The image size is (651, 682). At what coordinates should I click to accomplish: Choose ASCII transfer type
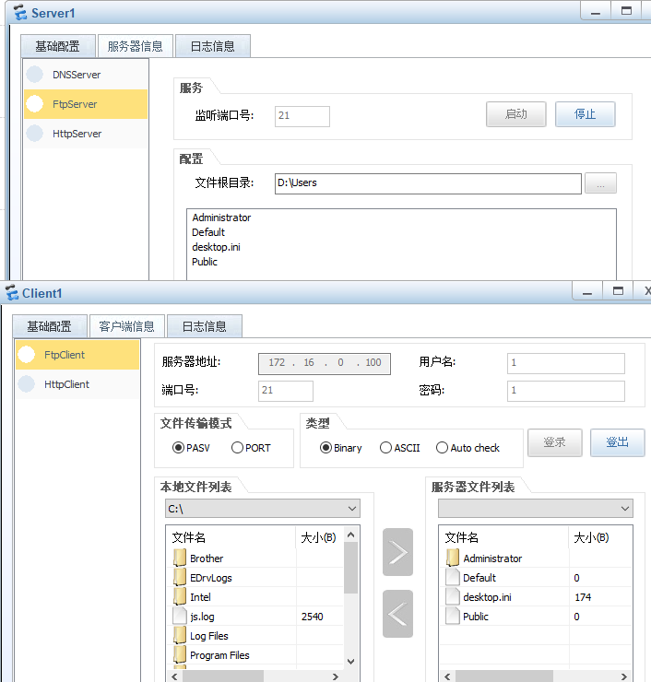(x=400, y=448)
